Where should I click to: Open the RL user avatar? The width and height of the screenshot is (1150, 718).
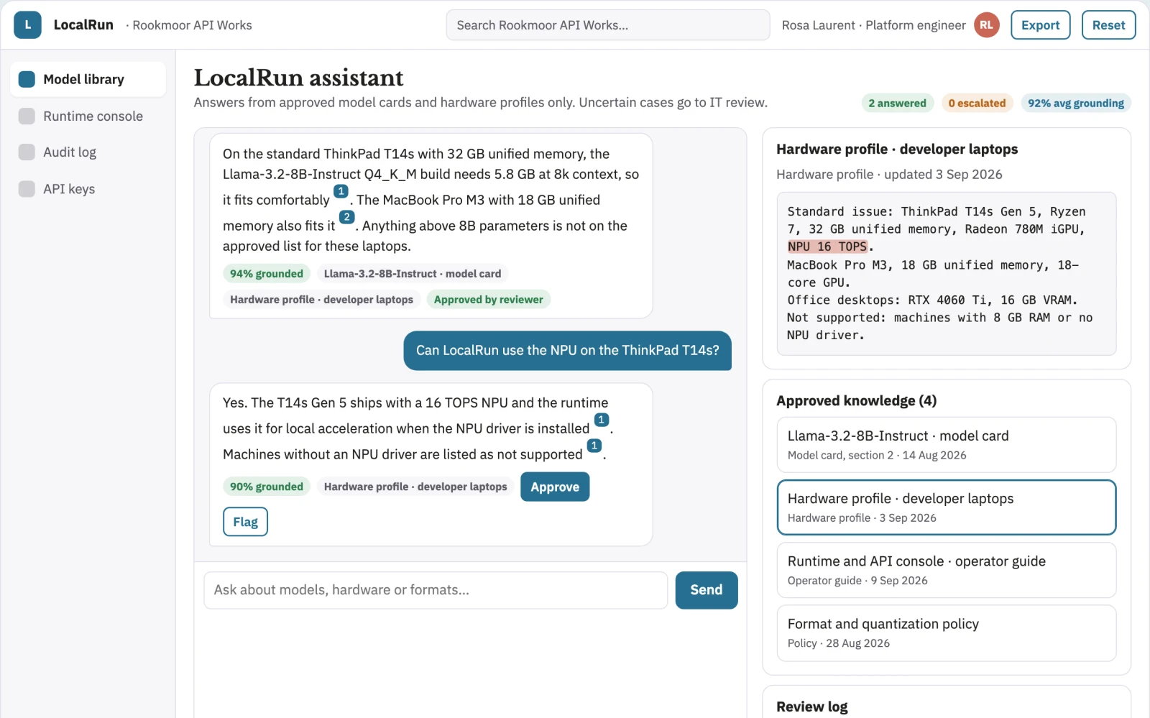[x=986, y=25]
